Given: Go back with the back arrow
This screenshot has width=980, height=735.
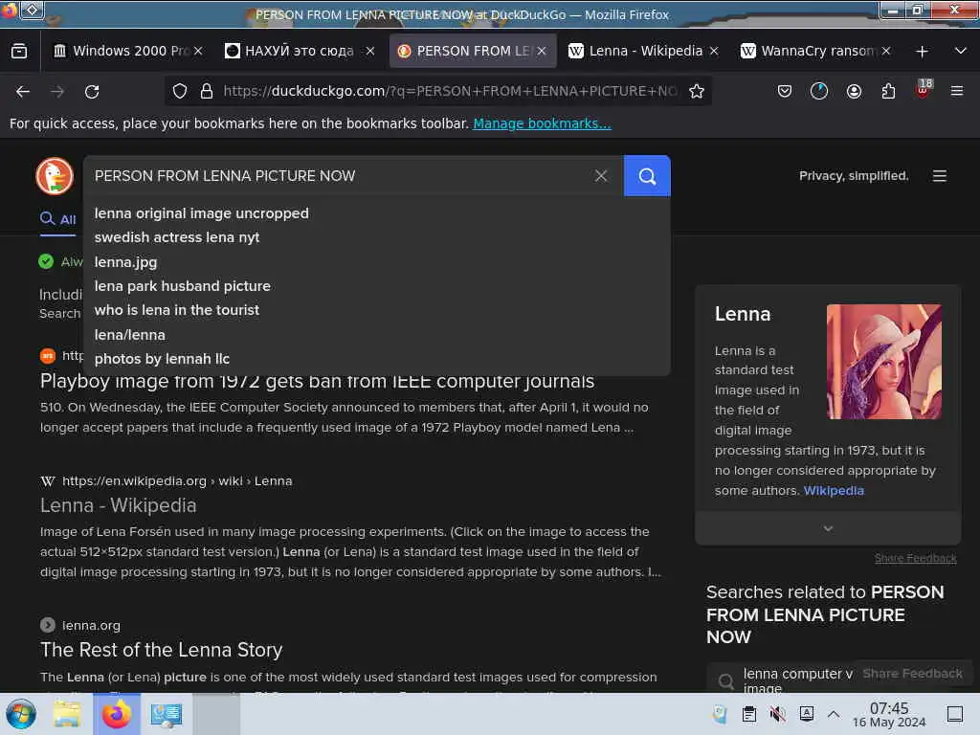Looking at the screenshot, I should pyautogui.click(x=23, y=91).
